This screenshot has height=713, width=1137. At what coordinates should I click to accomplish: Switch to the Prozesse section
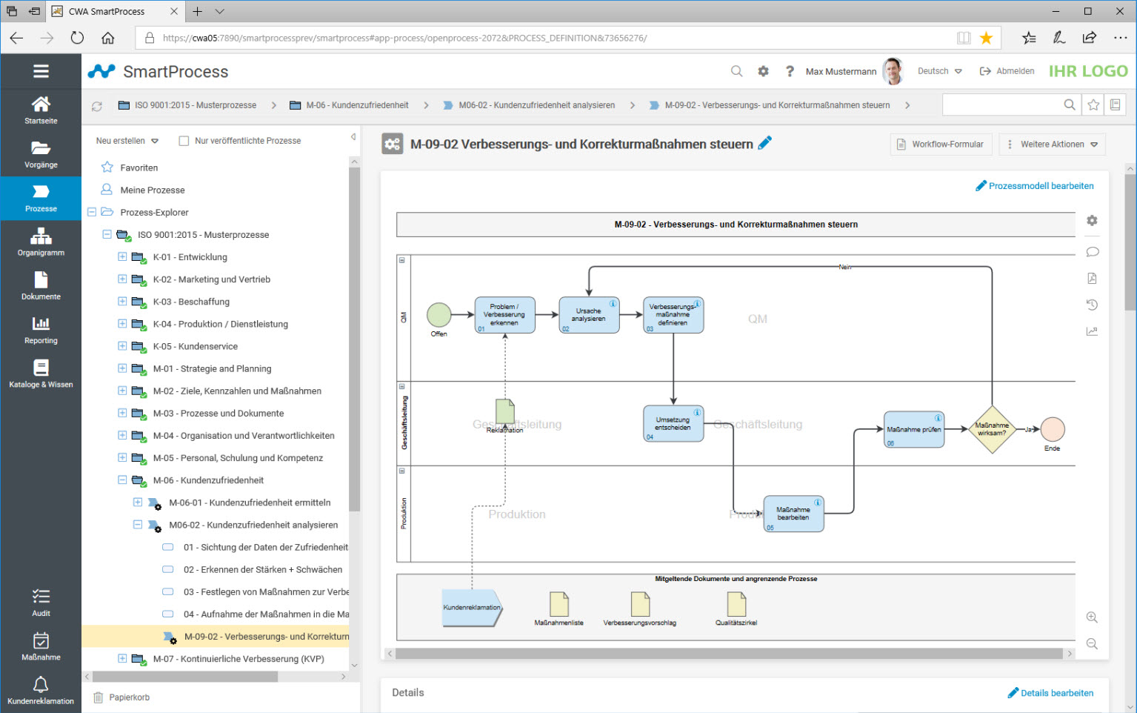click(41, 198)
